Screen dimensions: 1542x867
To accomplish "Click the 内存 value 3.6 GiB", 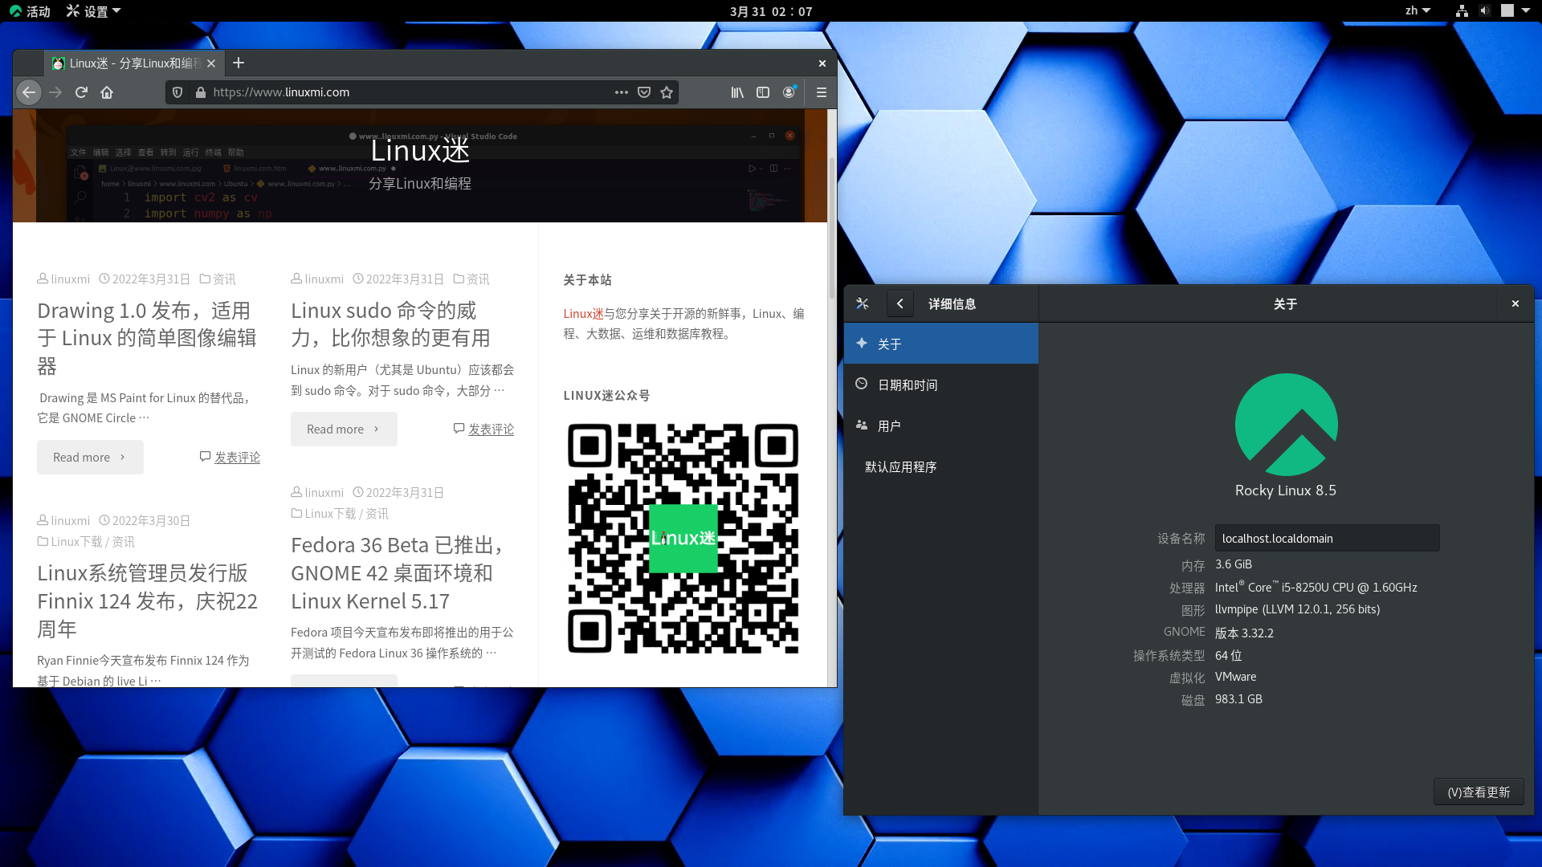I will point(1234,564).
